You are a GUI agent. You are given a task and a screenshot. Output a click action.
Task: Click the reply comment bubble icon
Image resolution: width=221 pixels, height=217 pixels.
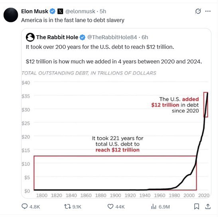[24, 207]
